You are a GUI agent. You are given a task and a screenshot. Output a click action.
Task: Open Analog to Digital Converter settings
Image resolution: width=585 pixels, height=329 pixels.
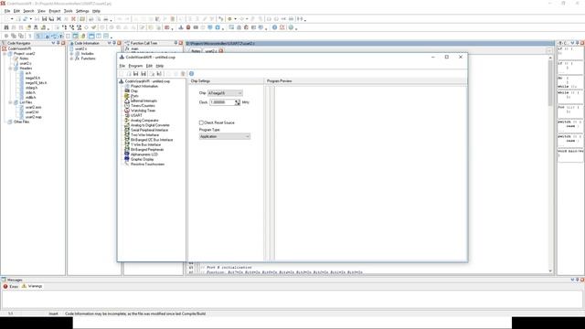coord(150,125)
